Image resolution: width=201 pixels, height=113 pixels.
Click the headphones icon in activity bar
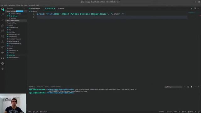[x=3, y=58]
